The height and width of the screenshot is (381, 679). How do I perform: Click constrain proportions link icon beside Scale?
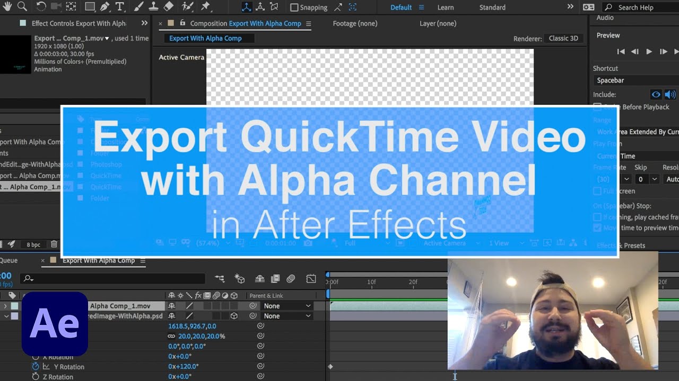[x=171, y=336]
